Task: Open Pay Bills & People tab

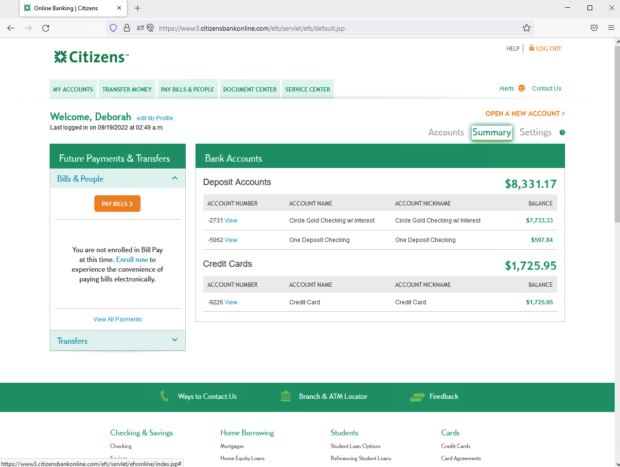Action: 188,89
